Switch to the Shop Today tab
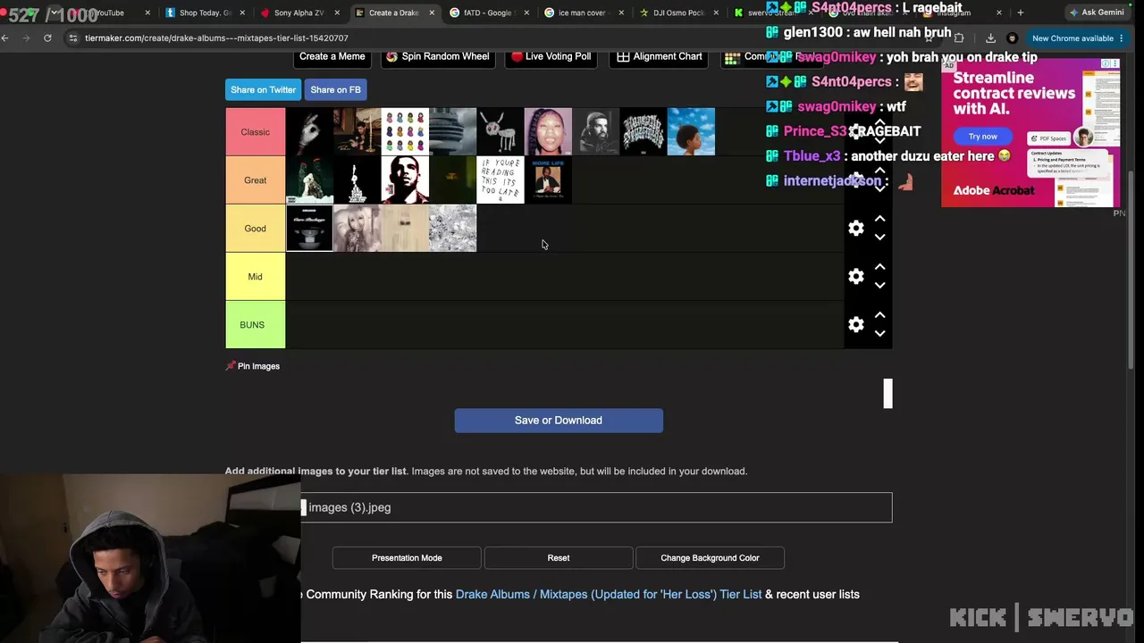Viewport: 1144px width, 643px height. coord(204,13)
